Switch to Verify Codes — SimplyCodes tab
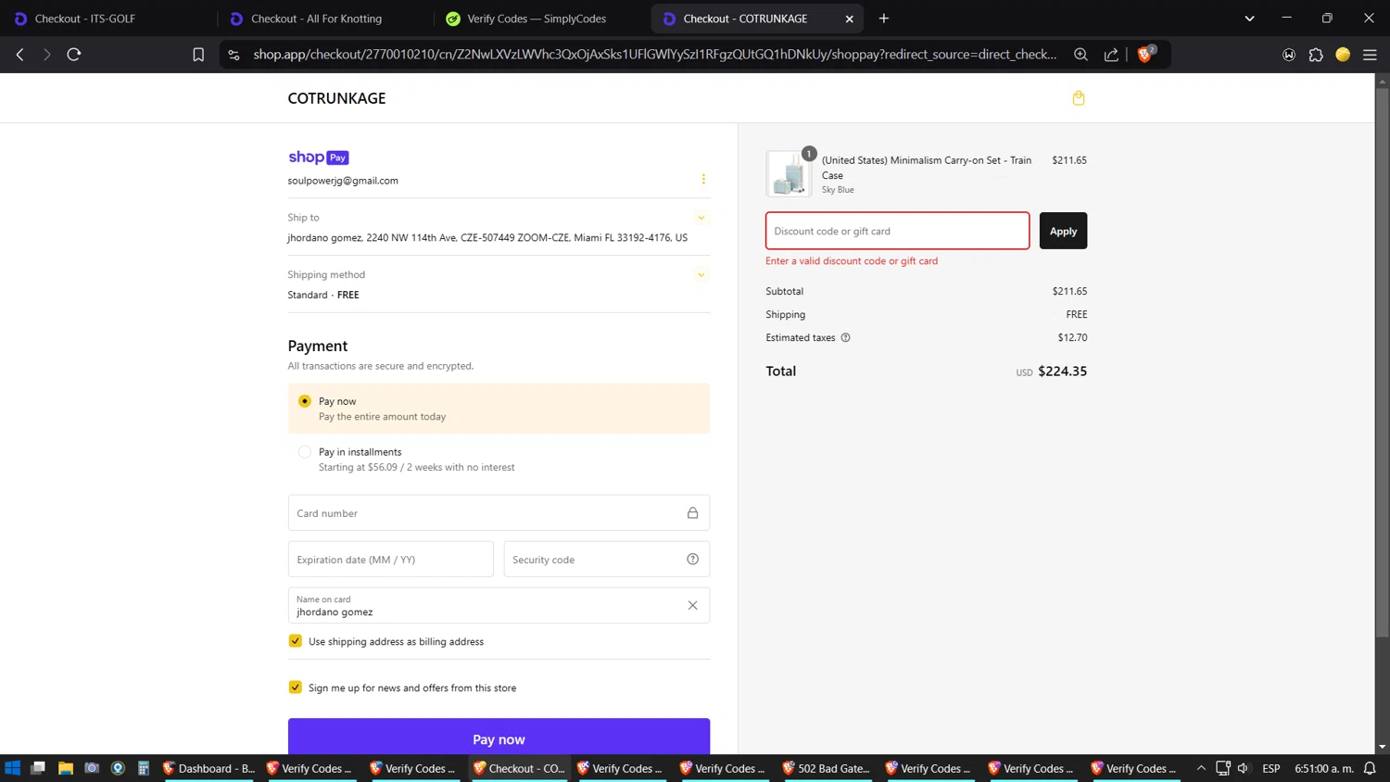The image size is (1390, 782). point(540,19)
